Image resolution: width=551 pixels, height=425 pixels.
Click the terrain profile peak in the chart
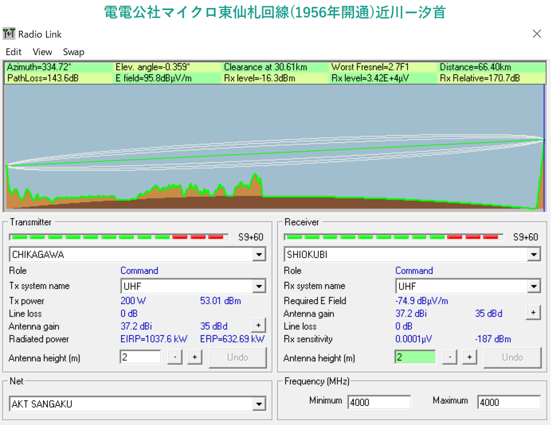click(255, 175)
